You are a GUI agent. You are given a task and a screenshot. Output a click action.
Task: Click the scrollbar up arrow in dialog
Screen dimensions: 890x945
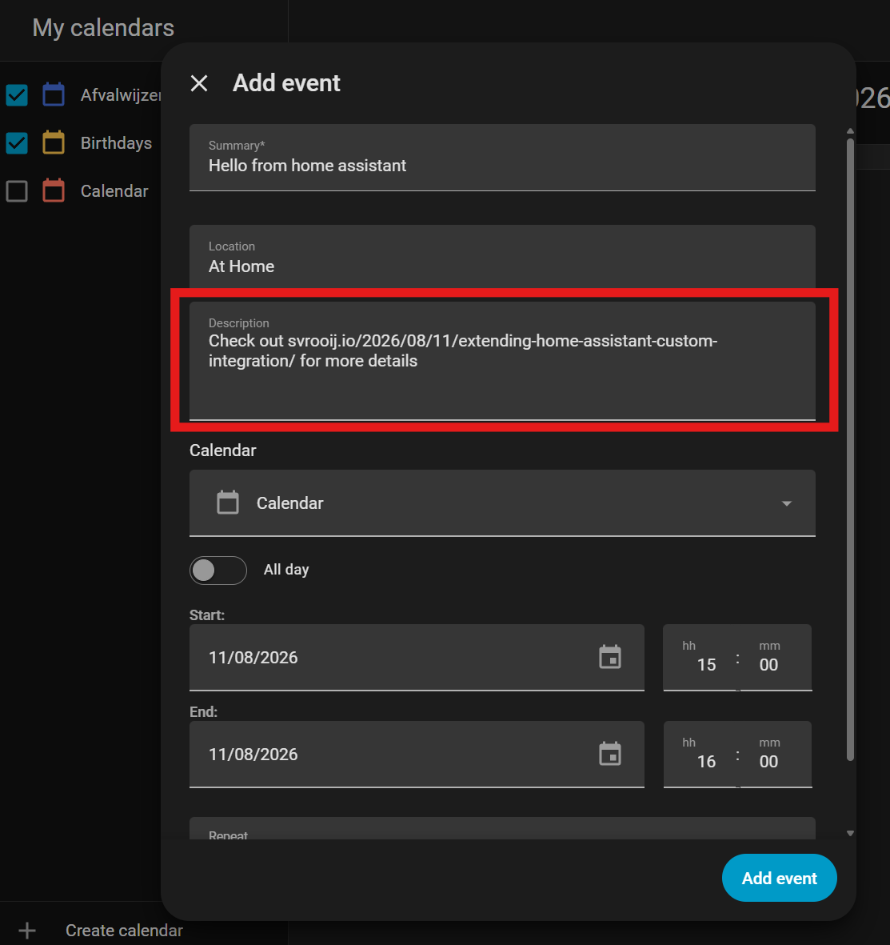850,130
